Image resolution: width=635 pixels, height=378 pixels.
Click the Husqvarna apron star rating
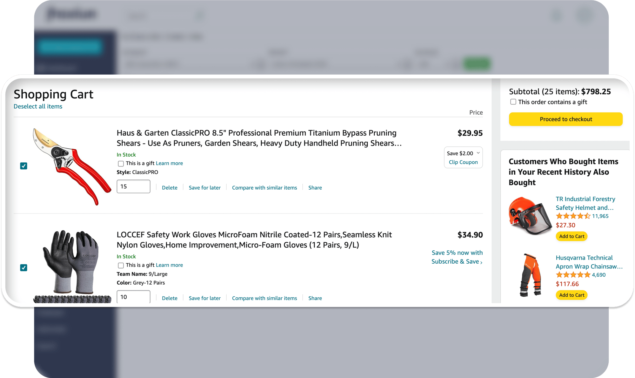point(573,275)
